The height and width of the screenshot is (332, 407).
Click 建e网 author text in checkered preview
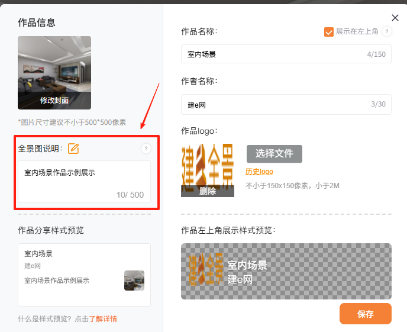pyautogui.click(x=240, y=279)
